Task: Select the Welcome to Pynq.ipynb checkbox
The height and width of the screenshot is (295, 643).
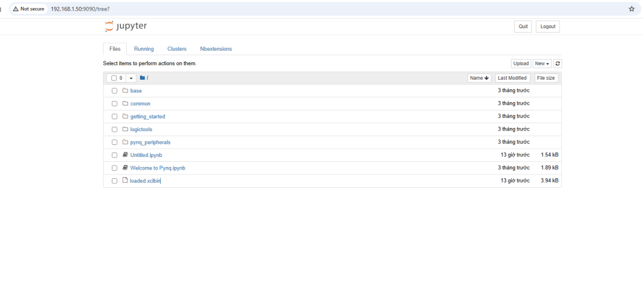Action: (114, 168)
